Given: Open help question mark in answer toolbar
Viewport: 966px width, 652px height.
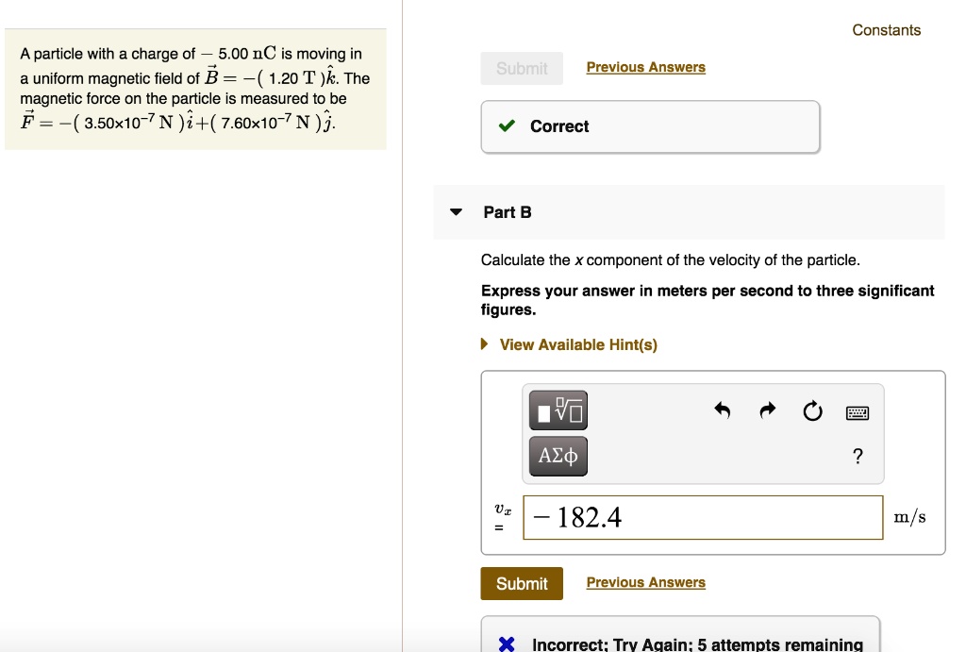Looking at the screenshot, I should 857,458.
